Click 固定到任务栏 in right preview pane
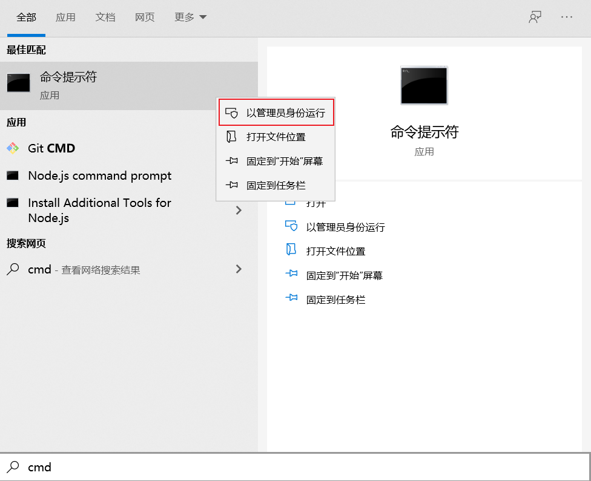 pos(336,300)
